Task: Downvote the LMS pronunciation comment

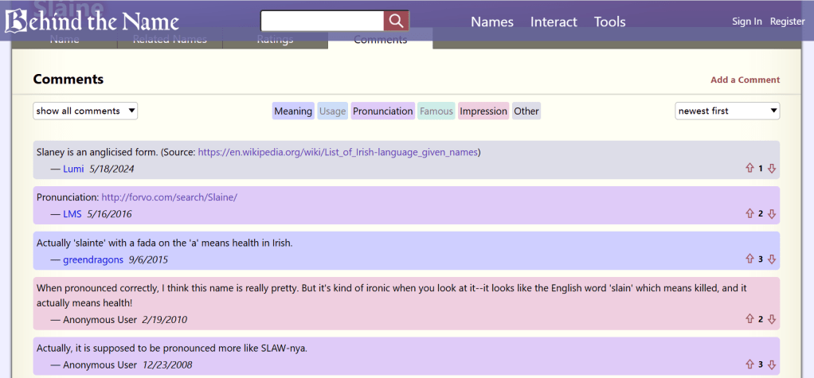Action: (x=772, y=214)
